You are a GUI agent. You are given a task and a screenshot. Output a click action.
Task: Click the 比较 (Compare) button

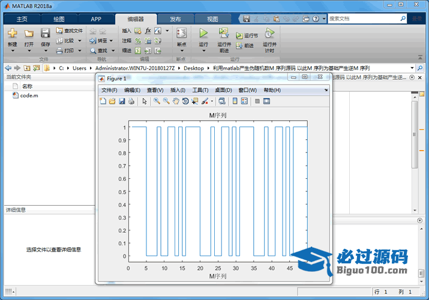pos(65,40)
